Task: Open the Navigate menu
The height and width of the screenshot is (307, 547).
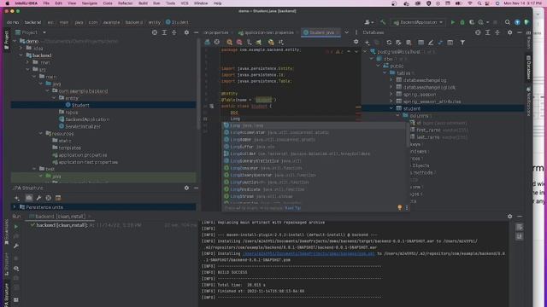Action: point(90,3)
